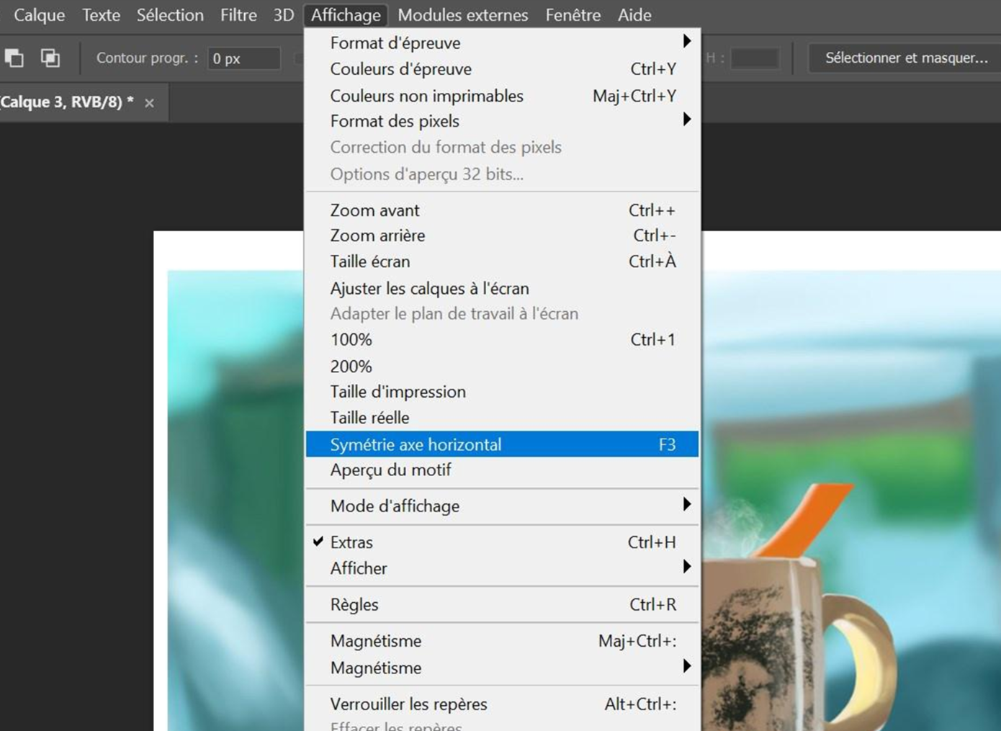The height and width of the screenshot is (731, 1001).
Task: Close the Calque 3 document tab
Action: click(x=149, y=103)
